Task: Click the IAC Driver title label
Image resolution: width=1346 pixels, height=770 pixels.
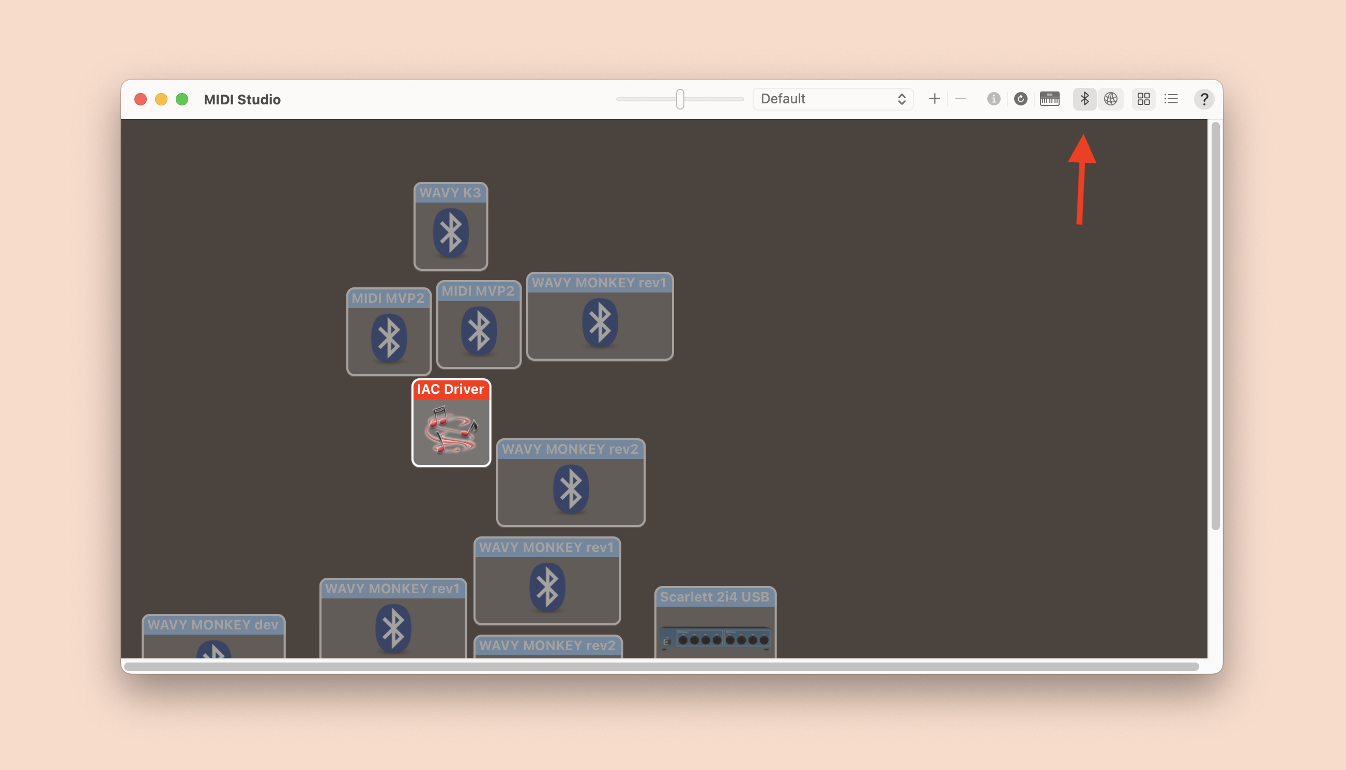Action: pos(451,389)
